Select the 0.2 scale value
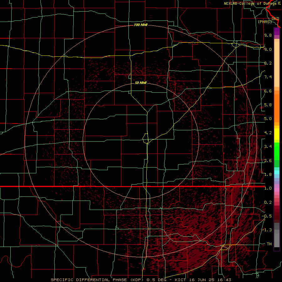The height and width of the screenshot is (282, 282). click(x=268, y=202)
